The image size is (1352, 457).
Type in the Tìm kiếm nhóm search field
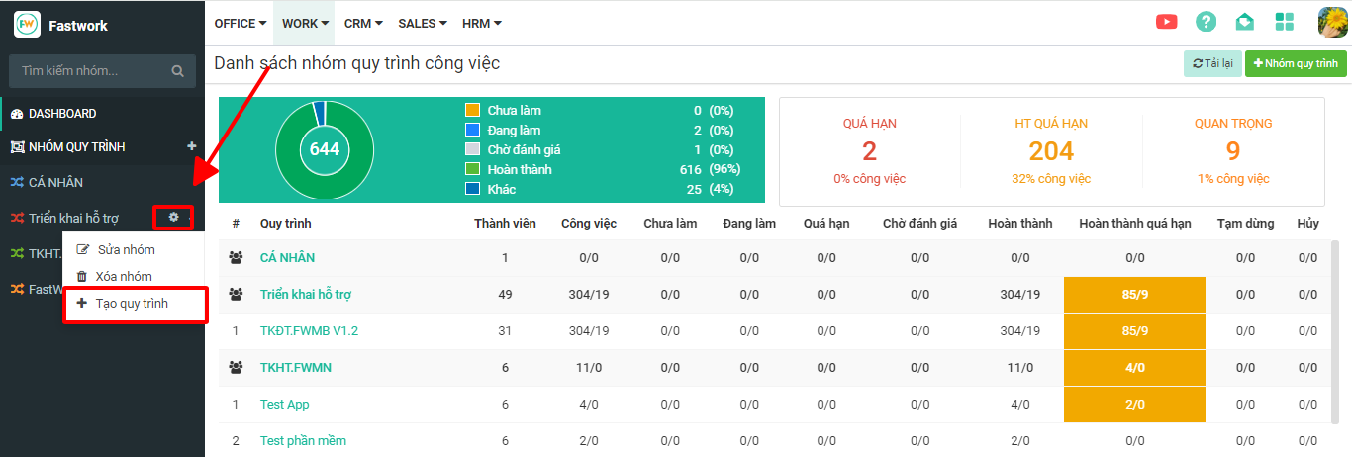[89, 71]
